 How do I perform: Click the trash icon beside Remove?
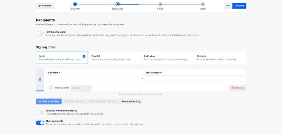[232, 88]
